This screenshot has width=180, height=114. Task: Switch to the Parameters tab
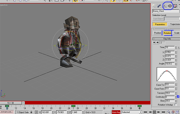[x=160, y=24]
